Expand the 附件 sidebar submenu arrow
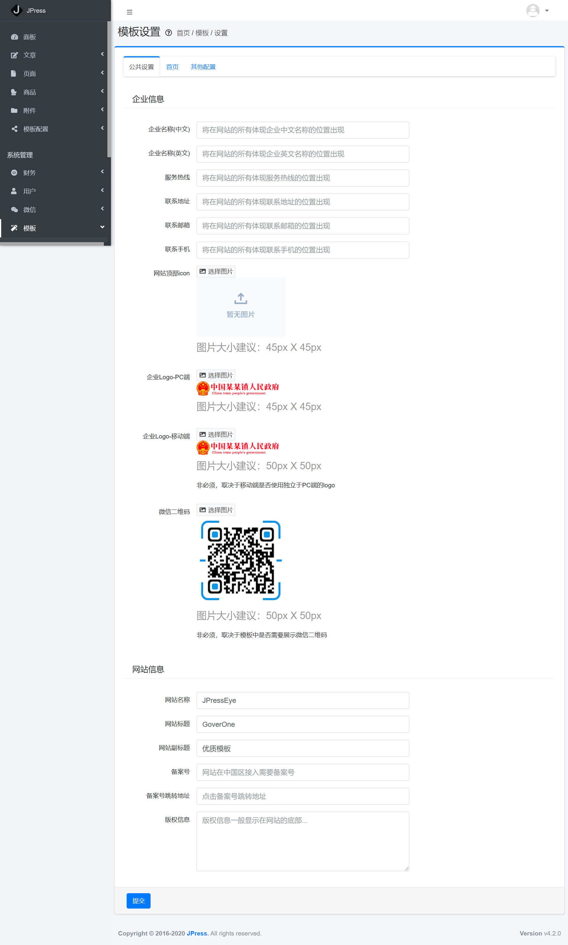Screen dimensions: 568x945 [102, 110]
